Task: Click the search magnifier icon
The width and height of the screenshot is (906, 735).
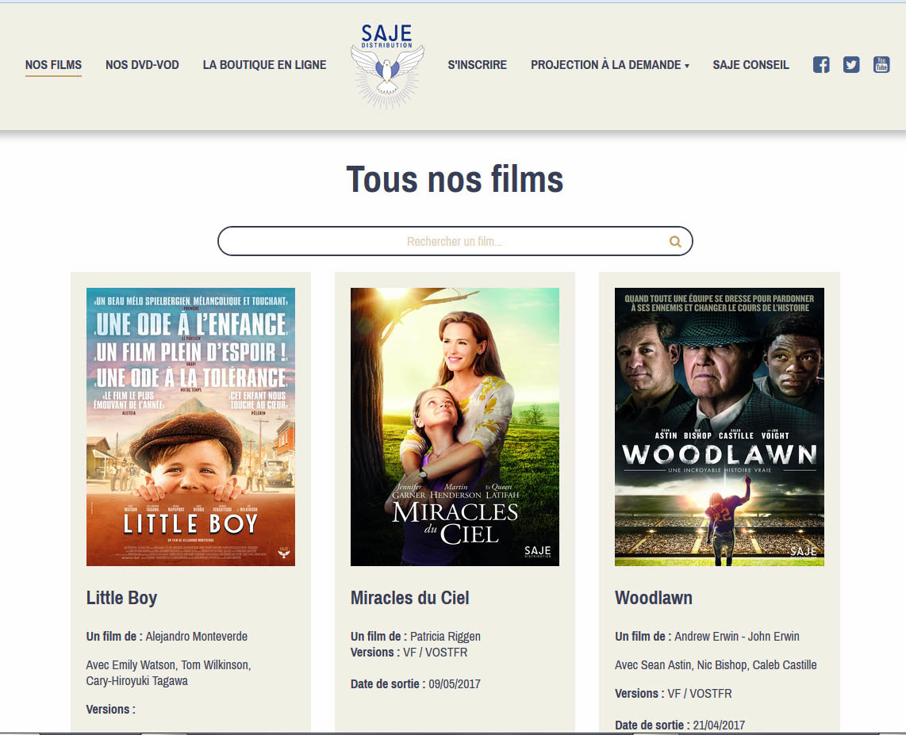Action: coord(675,241)
